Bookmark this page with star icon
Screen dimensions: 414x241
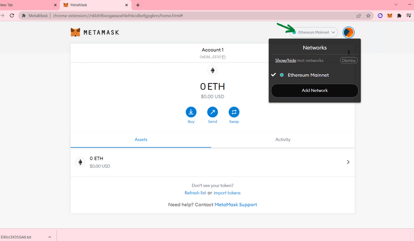(x=368, y=15)
